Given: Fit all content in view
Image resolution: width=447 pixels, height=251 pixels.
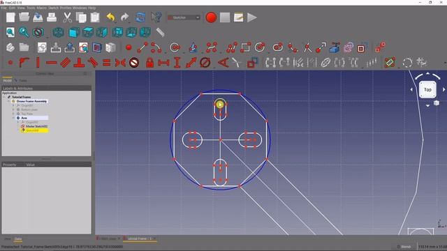Looking at the screenshot, I should click(10, 32).
